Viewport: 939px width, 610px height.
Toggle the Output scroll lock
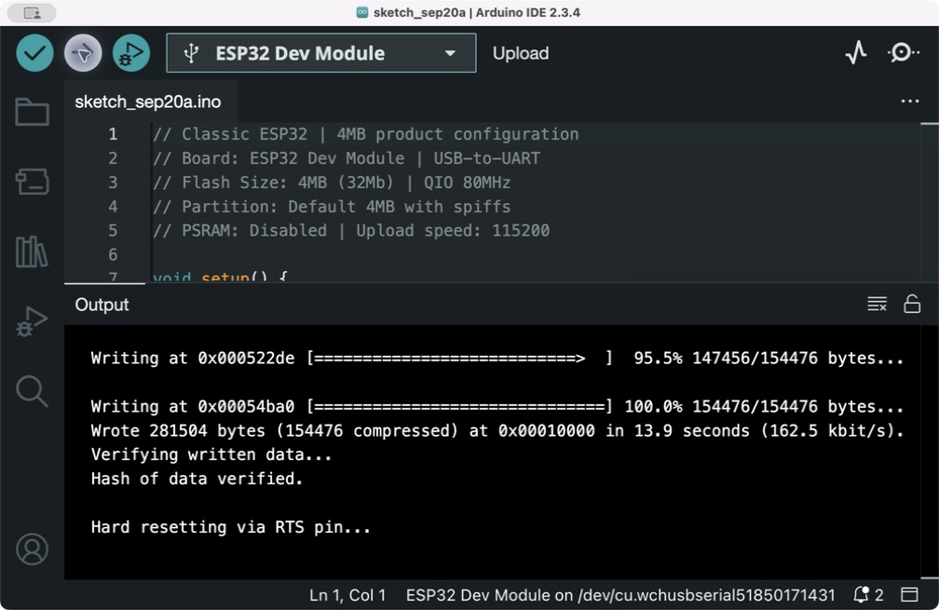(912, 305)
